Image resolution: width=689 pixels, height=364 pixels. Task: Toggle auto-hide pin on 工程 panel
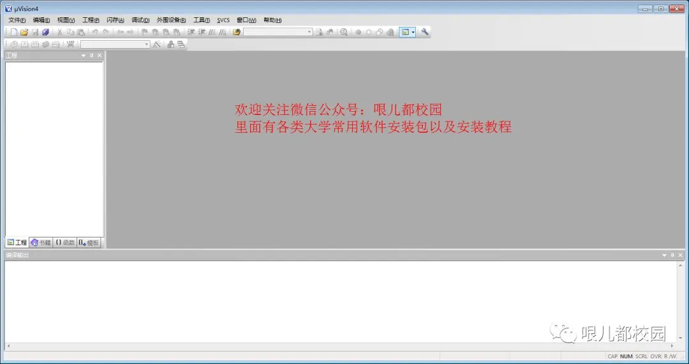pyautogui.click(x=91, y=56)
